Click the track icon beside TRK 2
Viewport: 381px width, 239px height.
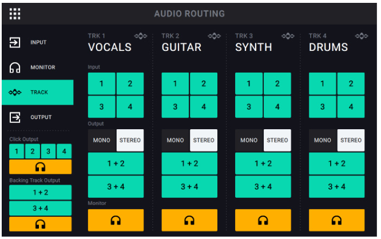(215, 36)
